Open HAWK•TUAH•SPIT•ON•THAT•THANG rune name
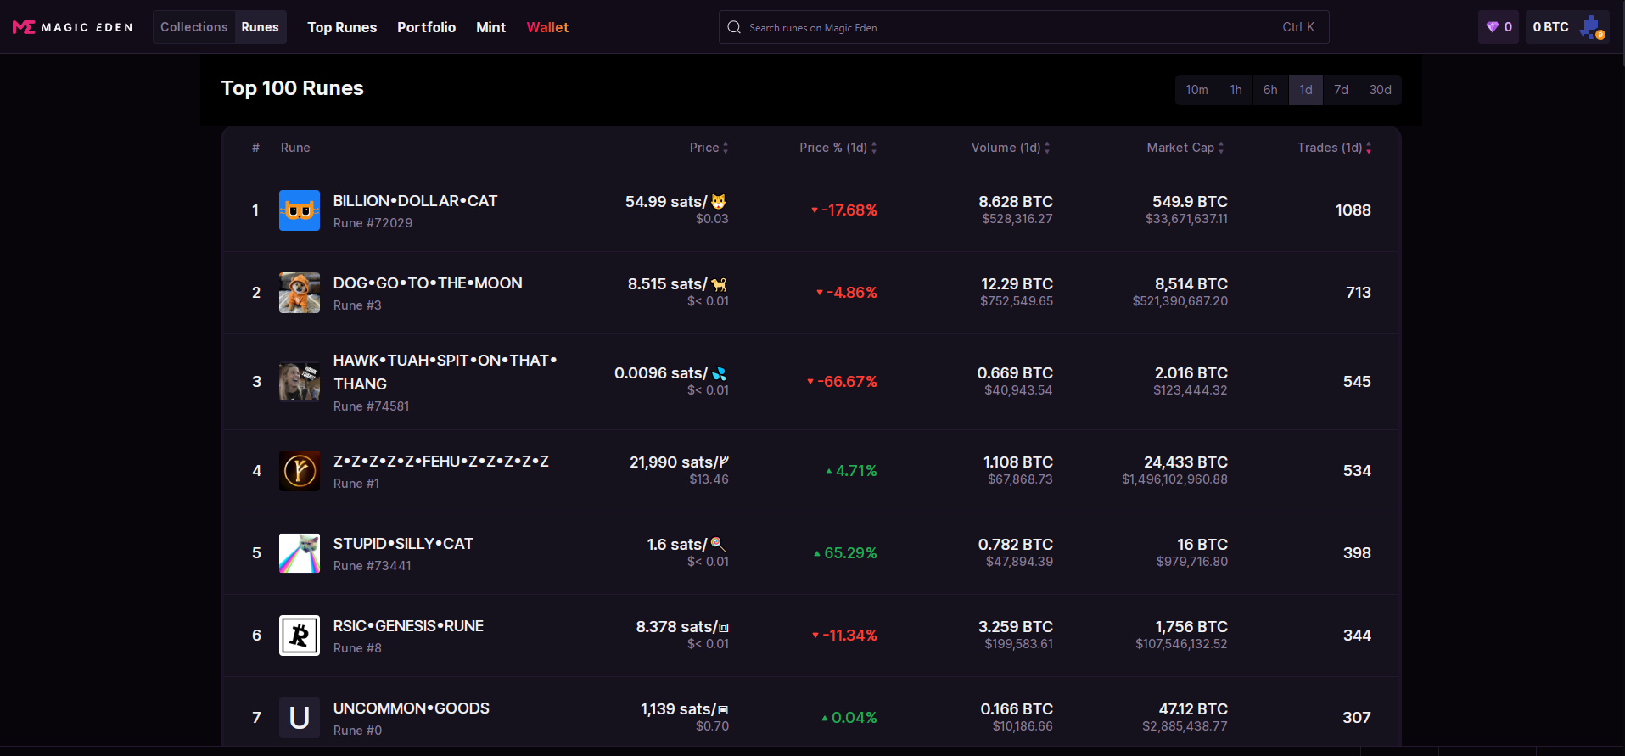The width and height of the screenshot is (1625, 756). 445,372
